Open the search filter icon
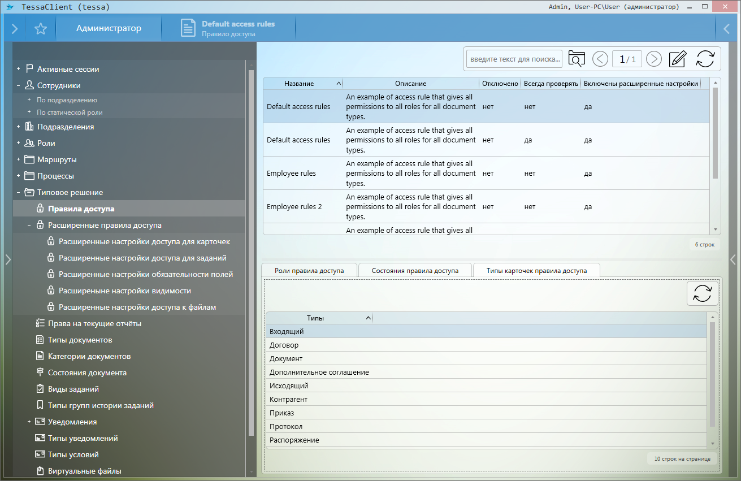 [x=577, y=59]
